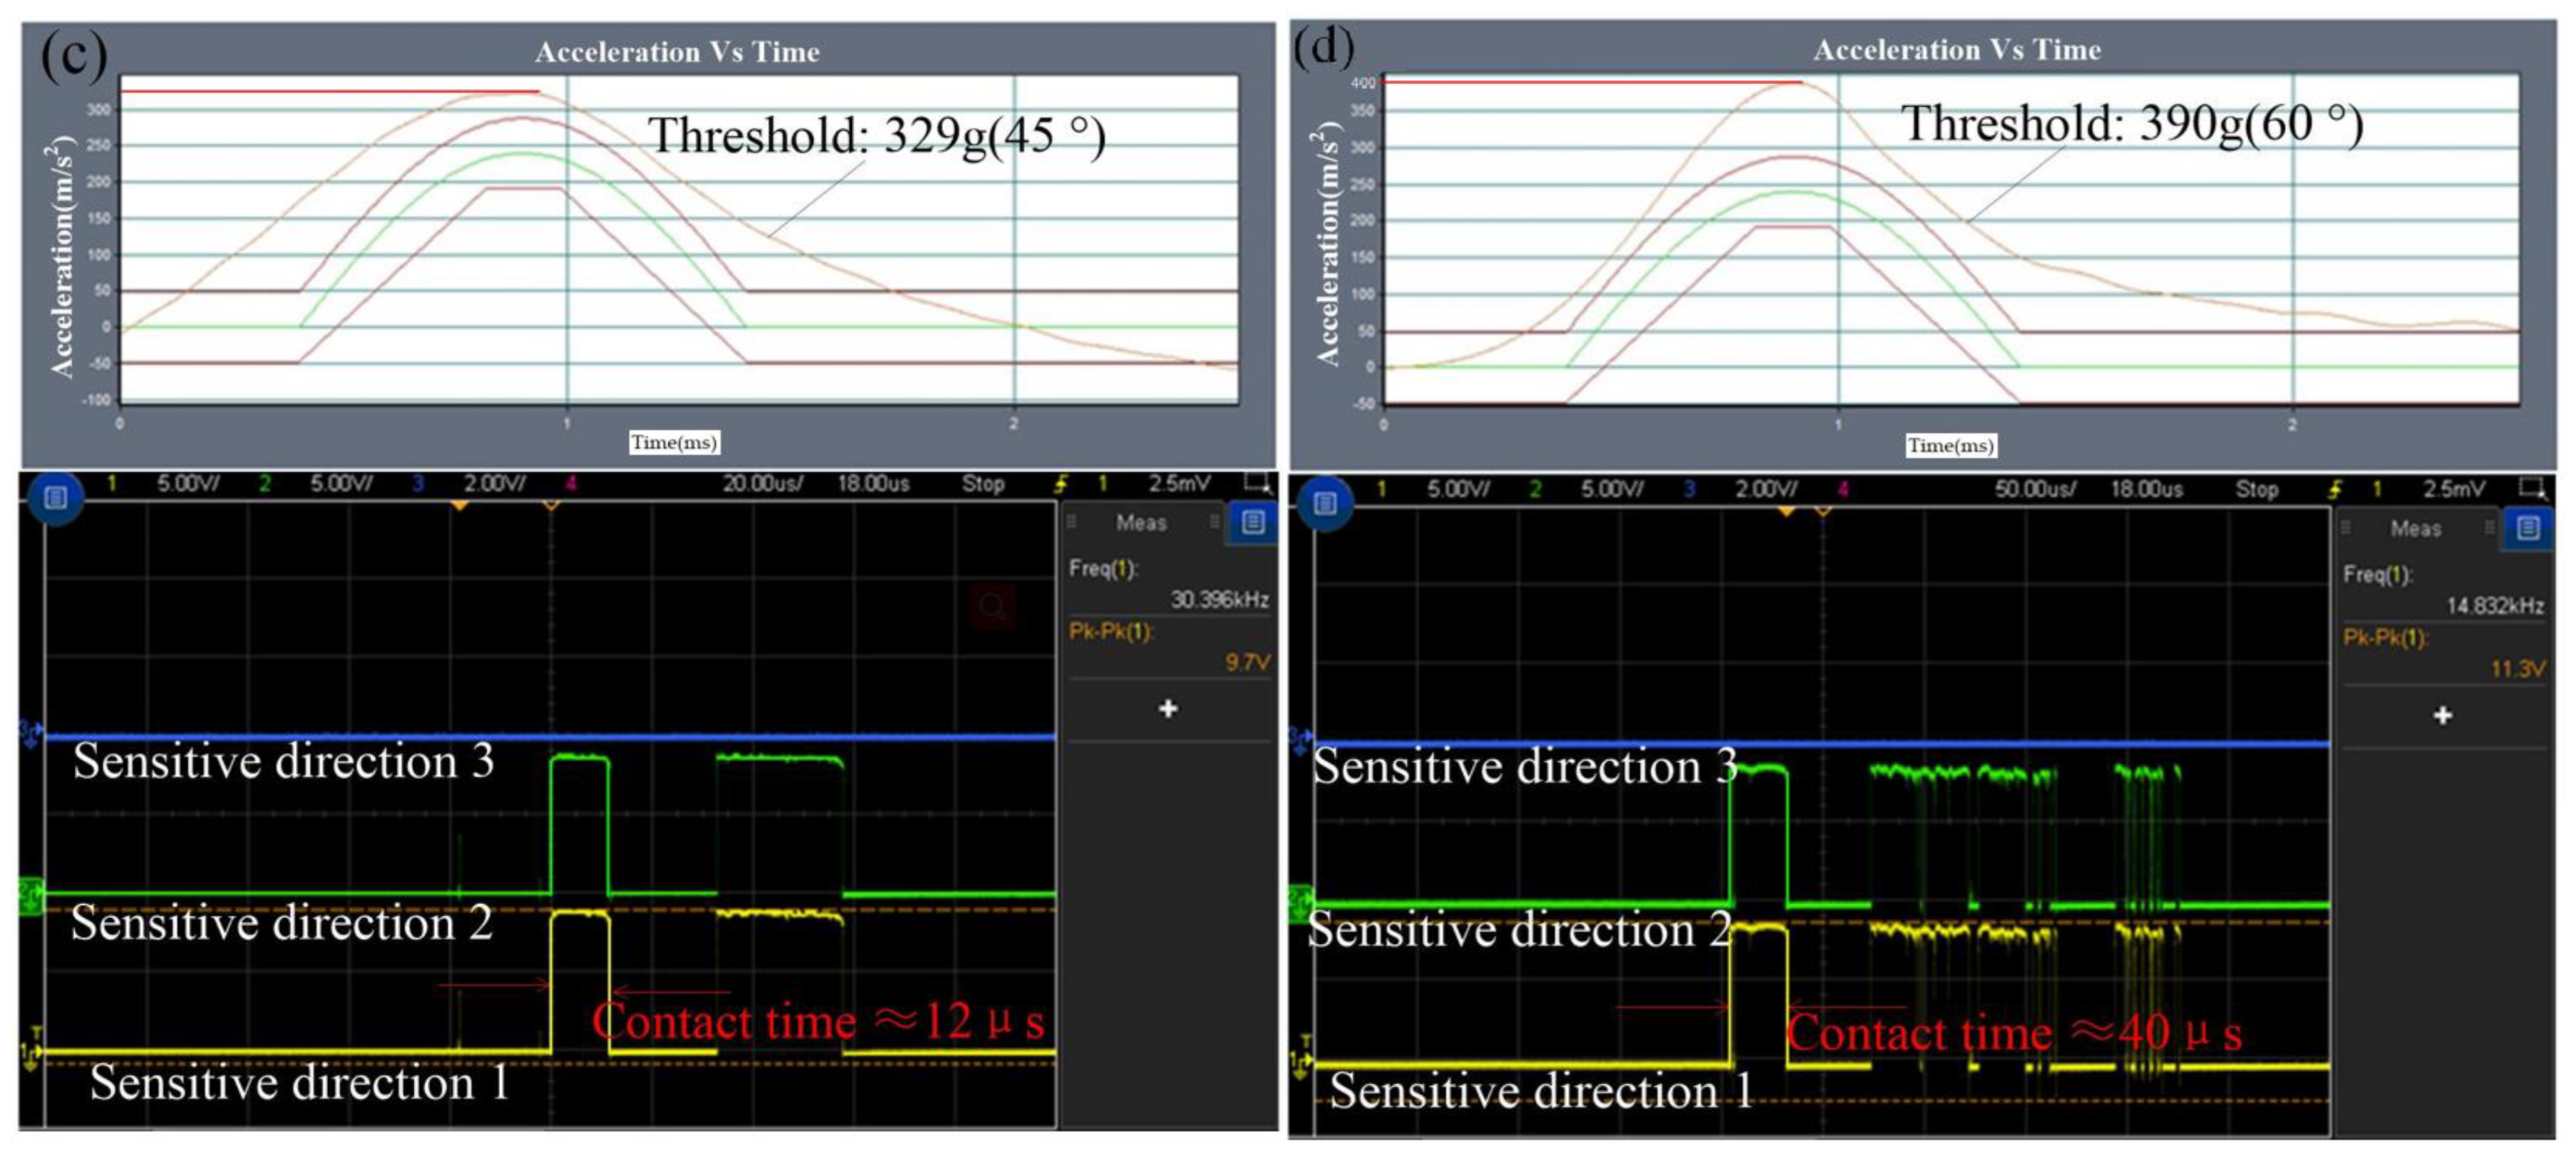The image size is (2576, 1159).
Task: Click the solid orange trigger triangle in oscilloscope (c)
Action: point(459,506)
